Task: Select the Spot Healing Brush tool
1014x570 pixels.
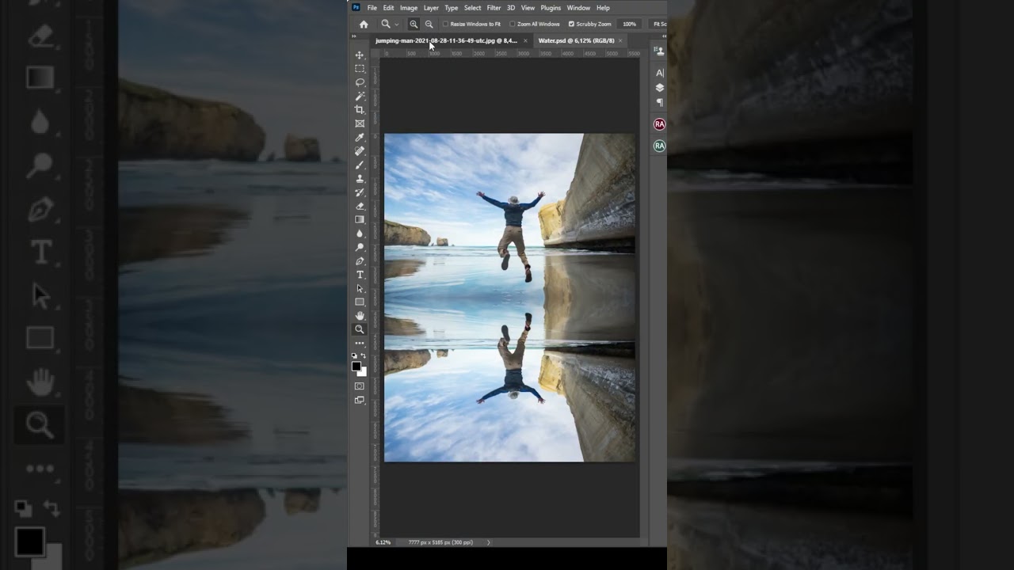Action: tap(360, 151)
